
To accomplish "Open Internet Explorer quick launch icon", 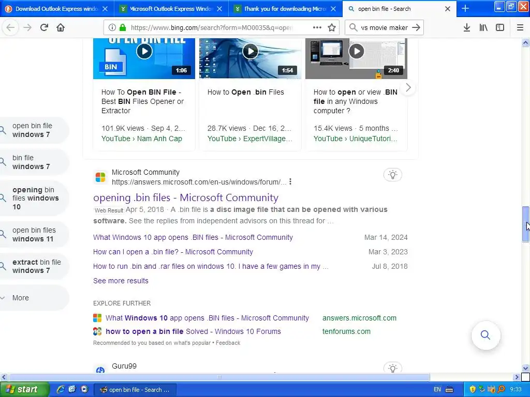I will click(61, 389).
